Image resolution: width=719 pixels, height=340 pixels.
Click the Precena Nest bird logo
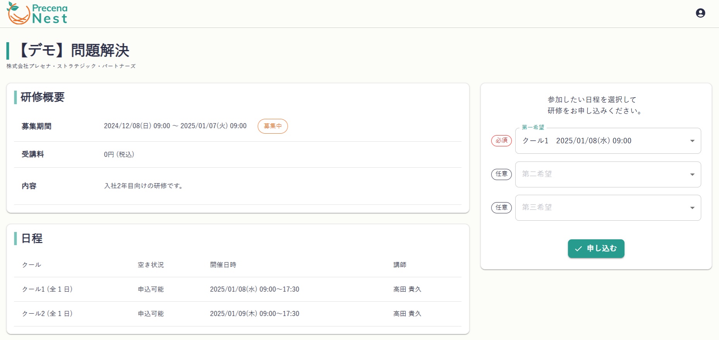pyautogui.click(x=18, y=13)
